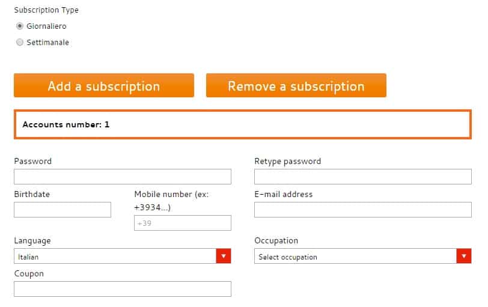Focus the E-mail address field
This screenshot has width=488, height=307.
363,210
